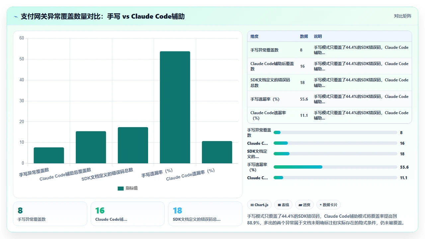
Task: Click the lightning icon beside the title
Action: (16, 16)
